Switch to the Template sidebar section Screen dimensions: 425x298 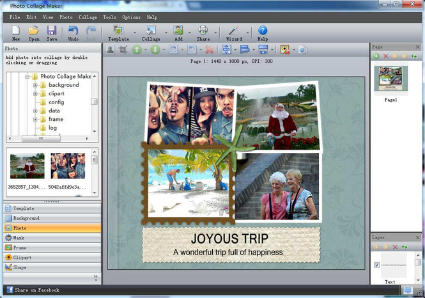[52, 208]
